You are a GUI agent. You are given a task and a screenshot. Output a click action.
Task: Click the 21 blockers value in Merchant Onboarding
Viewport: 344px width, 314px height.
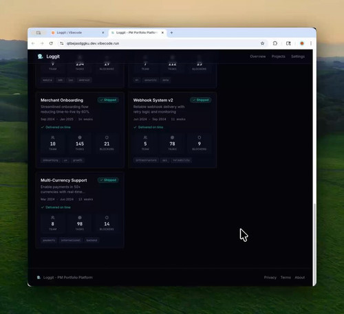coord(107,144)
